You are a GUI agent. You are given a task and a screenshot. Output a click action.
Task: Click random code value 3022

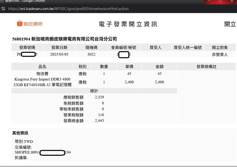coord(91,54)
